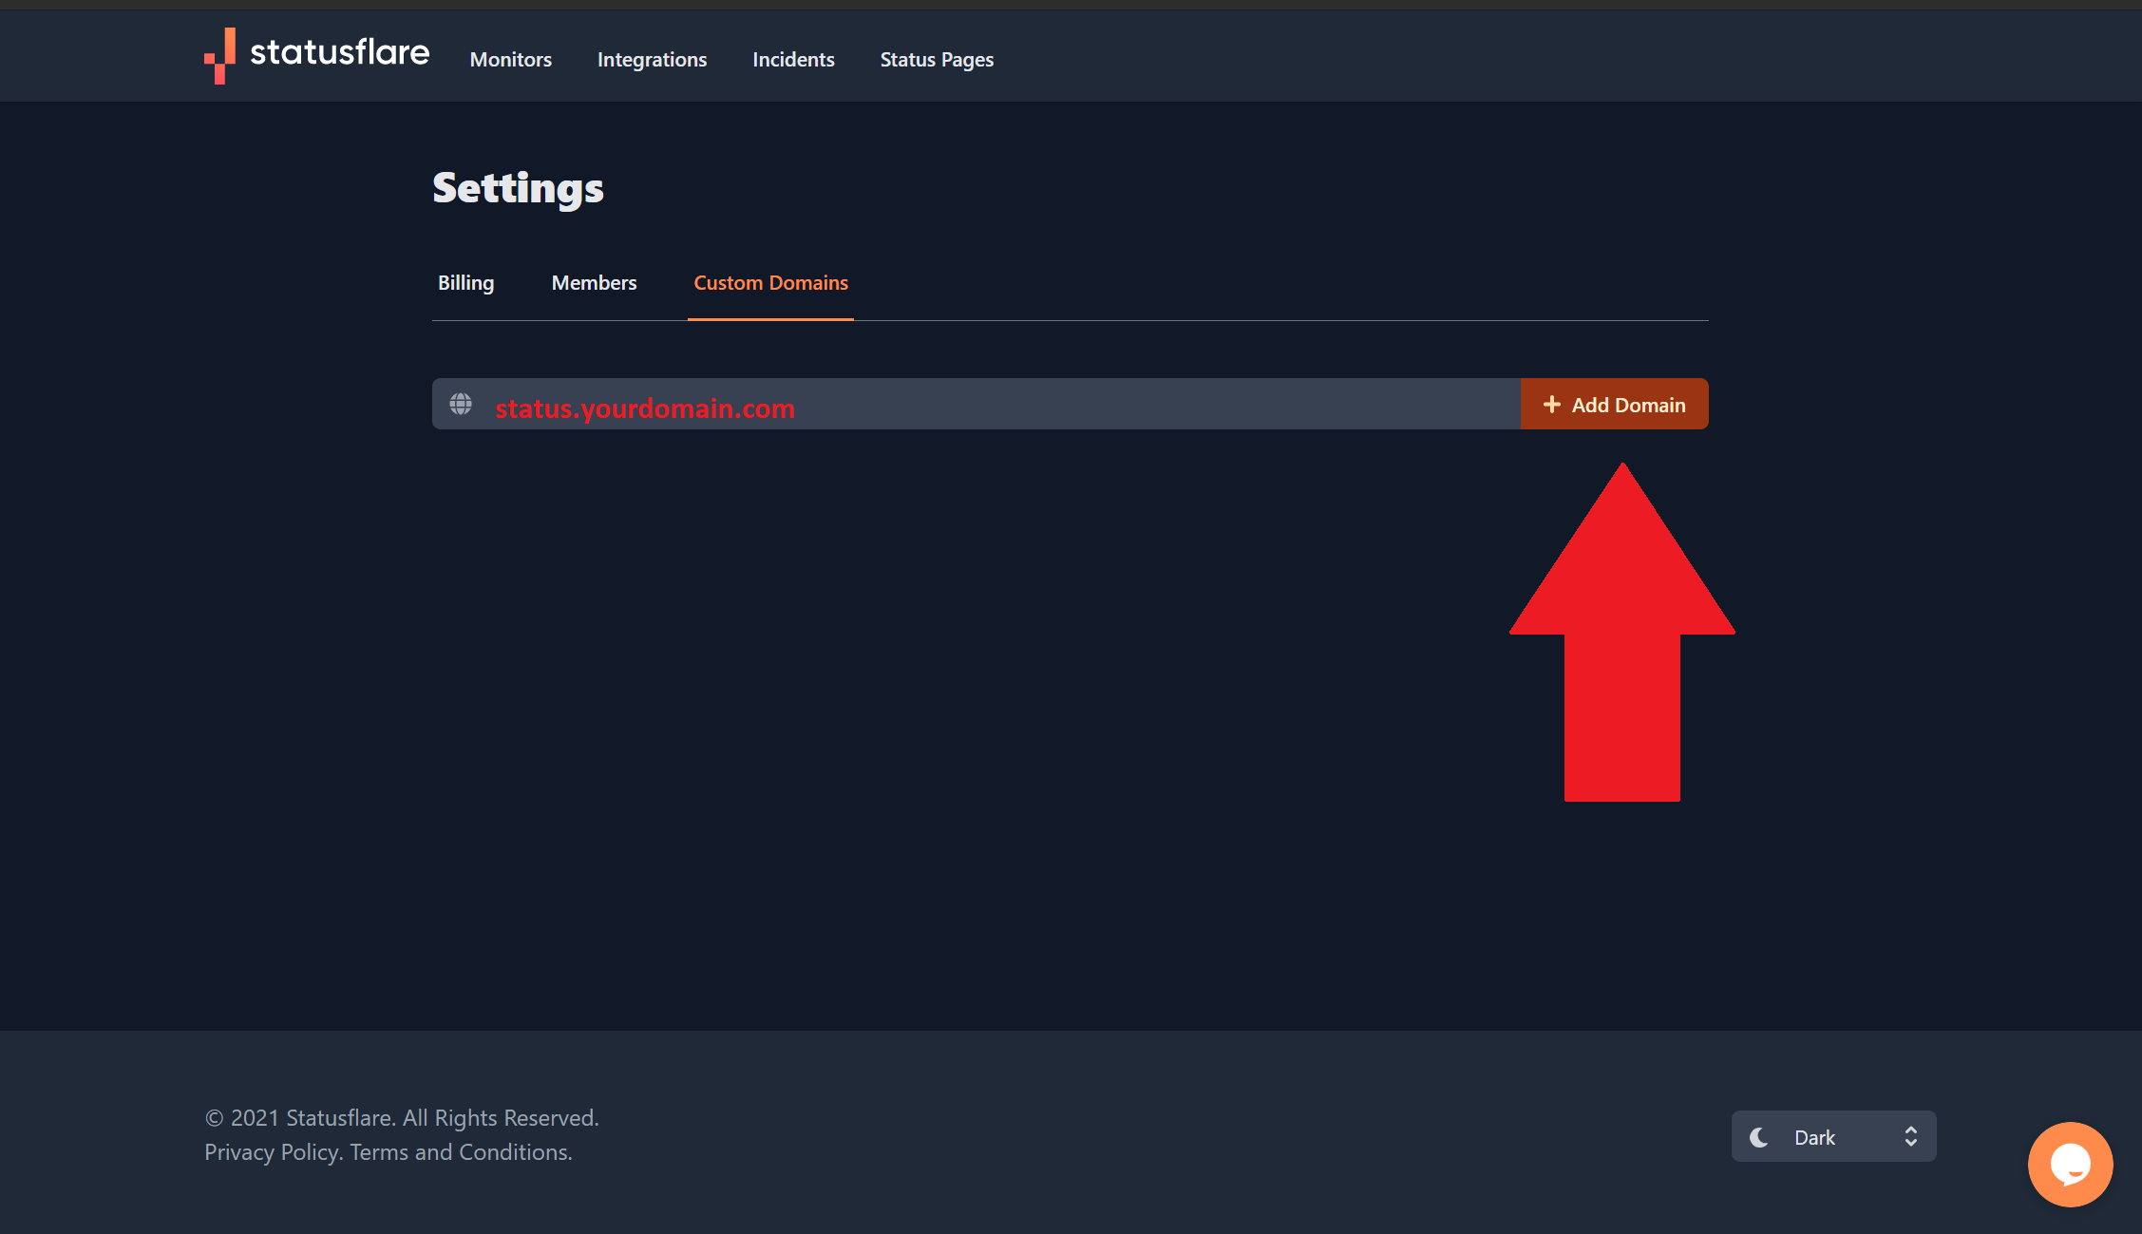This screenshot has width=2142, height=1234.
Task: Navigate to Status Pages
Action: click(x=937, y=60)
